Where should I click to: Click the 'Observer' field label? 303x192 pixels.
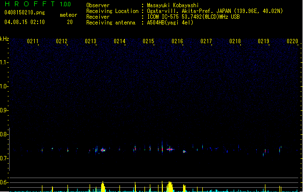(x=98, y=5)
